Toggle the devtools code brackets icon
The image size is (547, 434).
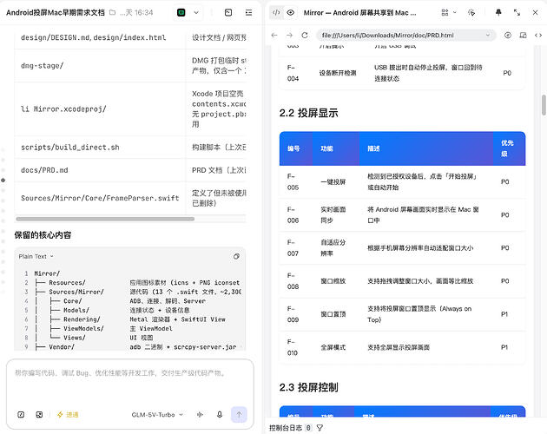[x=538, y=36]
